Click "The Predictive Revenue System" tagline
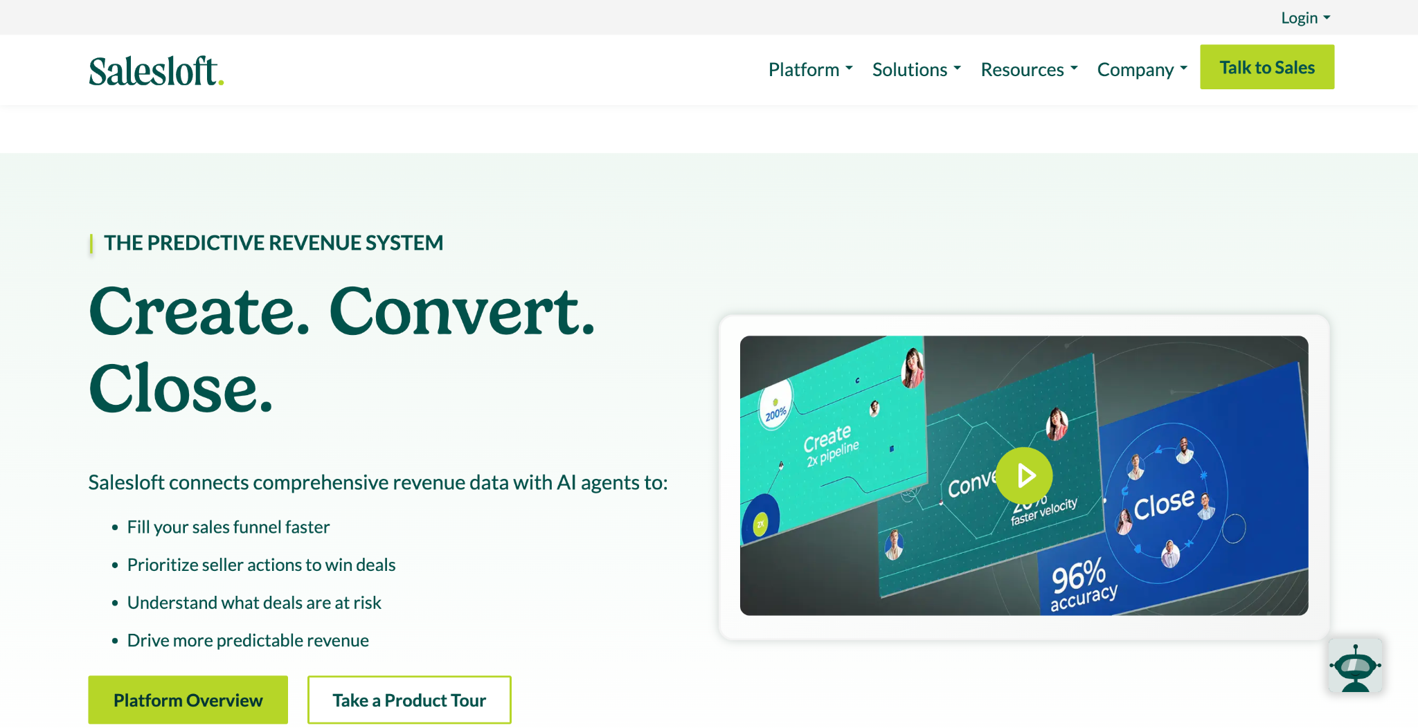The width and height of the screenshot is (1418, 728). (x=273, y=243)
